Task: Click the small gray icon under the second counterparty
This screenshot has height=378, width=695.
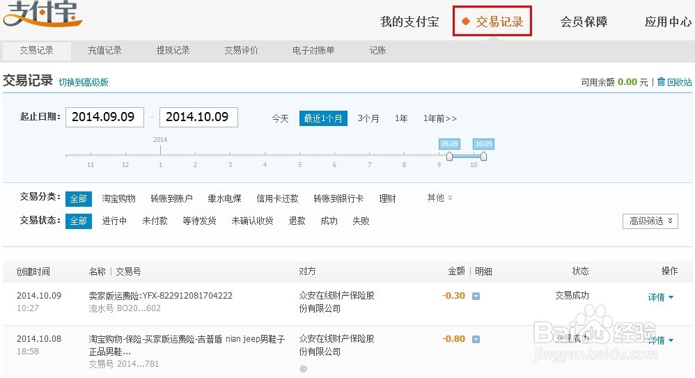Action: [303, 368]
